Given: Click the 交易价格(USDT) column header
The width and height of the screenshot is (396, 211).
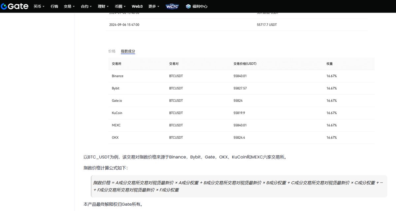Looking at the screenshot, I should 245,64.
